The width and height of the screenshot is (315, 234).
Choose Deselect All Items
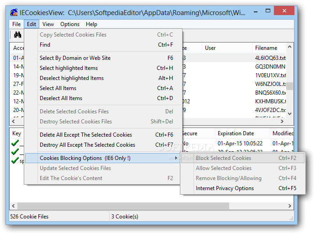[104, 98]
